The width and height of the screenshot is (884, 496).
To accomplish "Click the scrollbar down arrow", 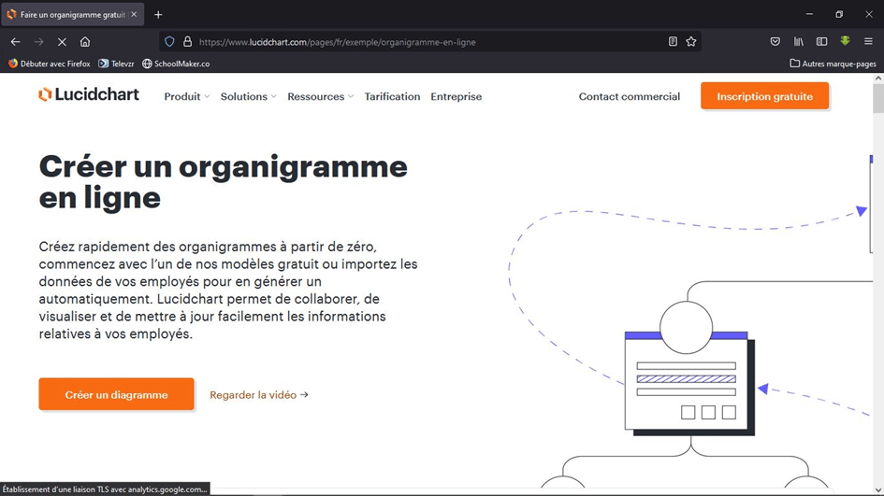I will pyautogui.click(x=878, y=489).
